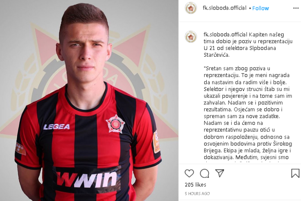Image resolution: width=301 pixels, height=201 pixels.
Task: Share the post via paper plane icon
Action: click(220, 173)
